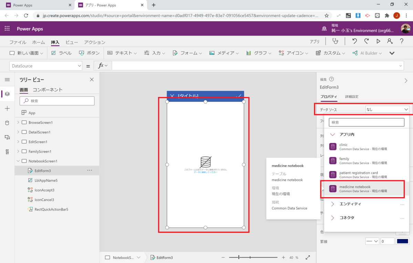
Task: Click the zoom in plus icon
Action: (x=283, y=257)
